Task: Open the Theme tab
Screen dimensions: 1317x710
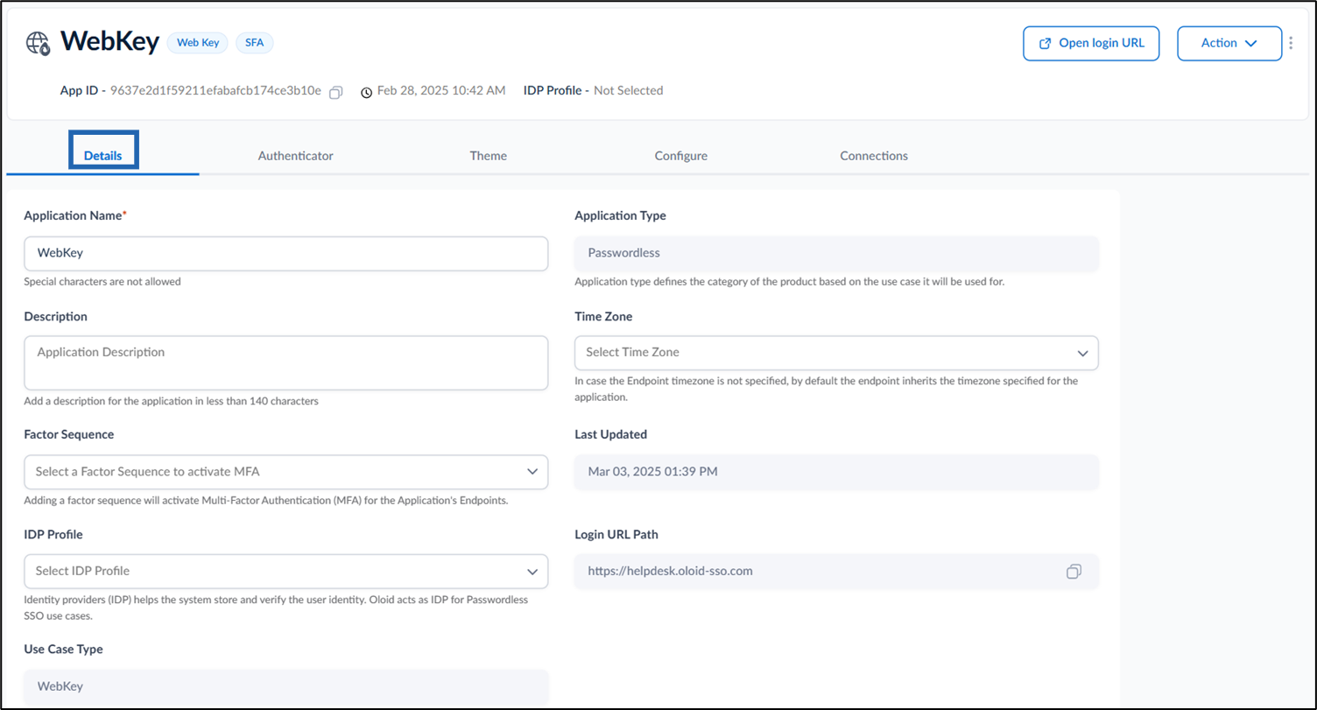Action: pos(489,156)
